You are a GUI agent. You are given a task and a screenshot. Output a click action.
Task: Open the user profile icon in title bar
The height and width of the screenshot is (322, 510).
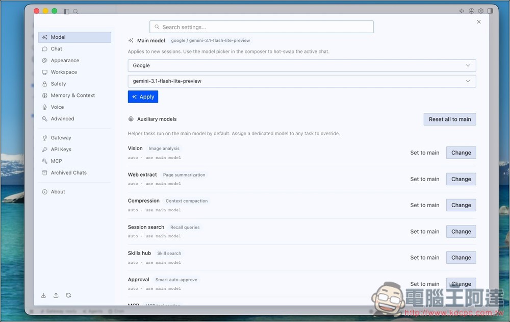[471, 11]
